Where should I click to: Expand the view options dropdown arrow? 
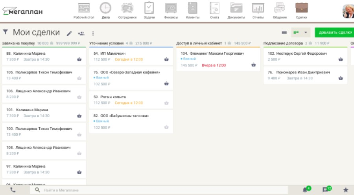click(306, 33)
